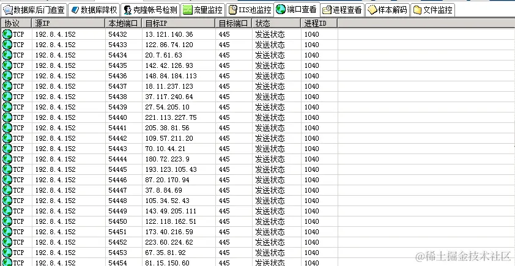Switch to the 数据库降权 tab
The height and width of the screenshot is (266, 515).
94,10
